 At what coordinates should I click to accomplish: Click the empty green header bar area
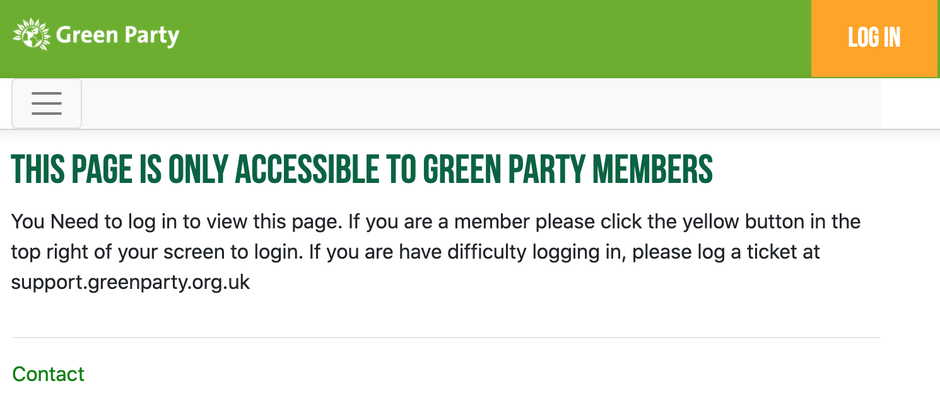tap(492, 38)
